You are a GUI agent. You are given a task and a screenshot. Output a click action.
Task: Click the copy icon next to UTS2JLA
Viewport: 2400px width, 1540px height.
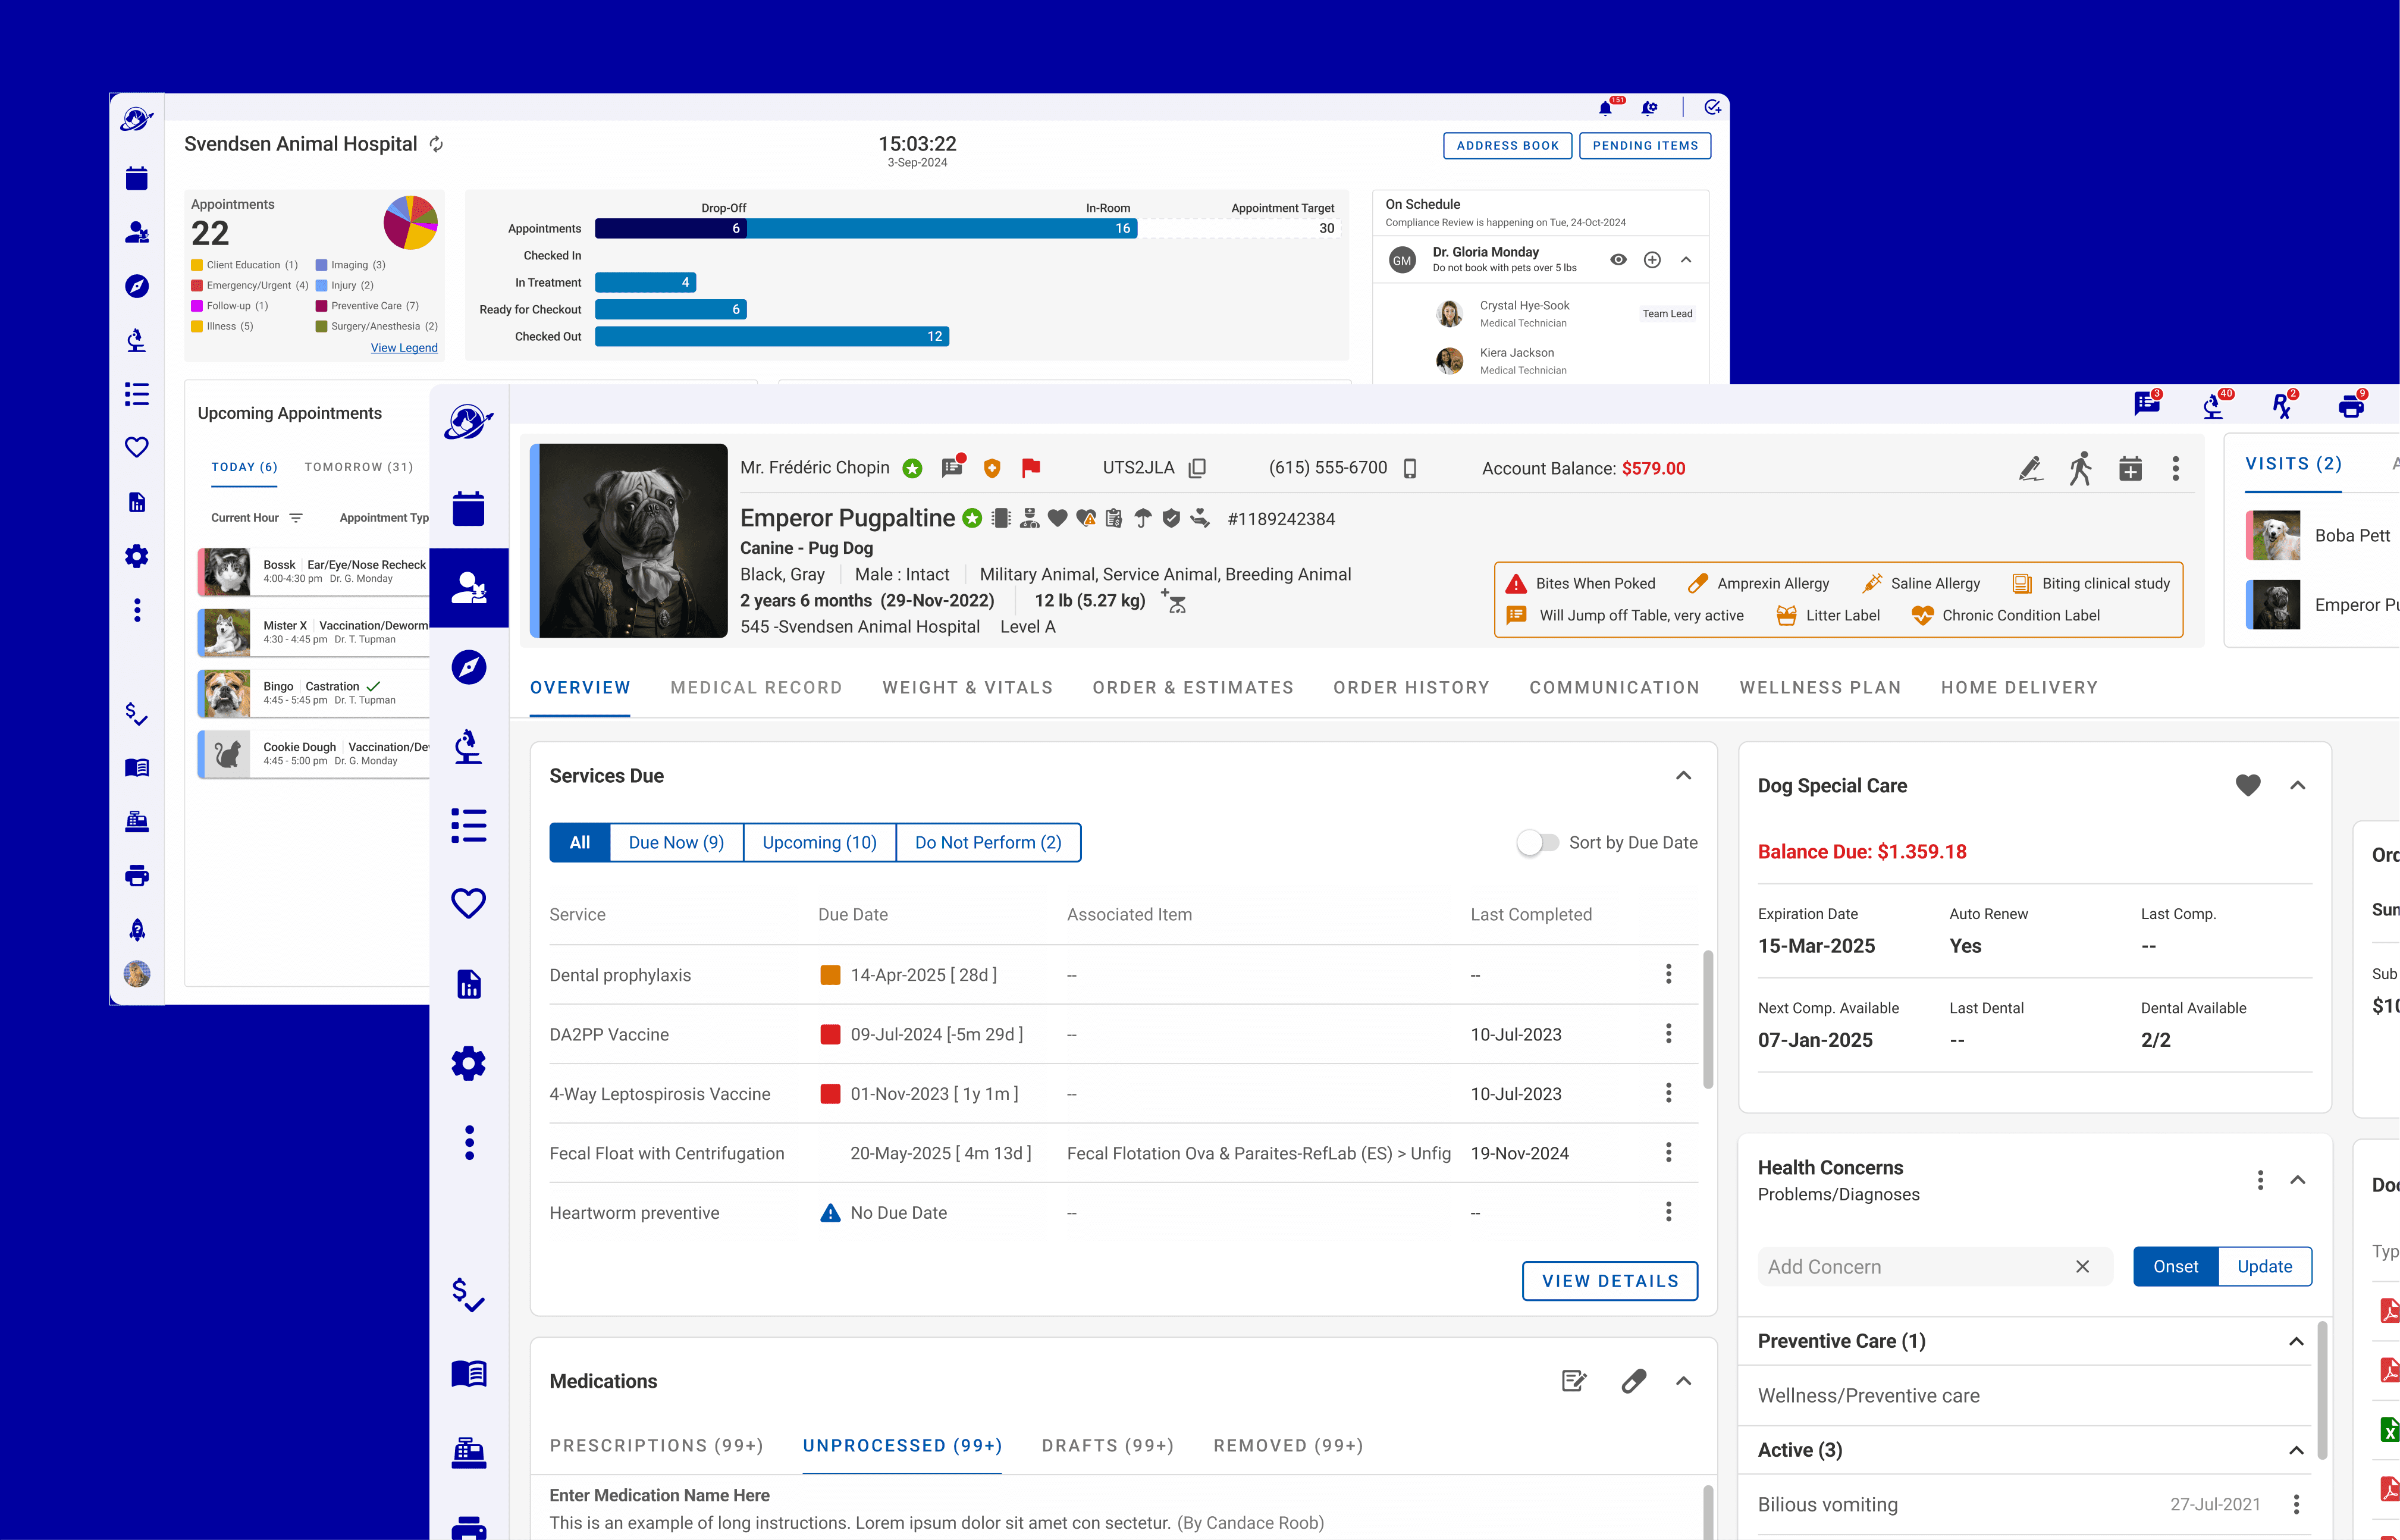[x=1197, y=468]
